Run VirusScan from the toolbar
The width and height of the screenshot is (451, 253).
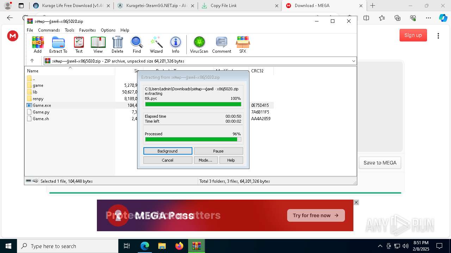(x=199, y=45)
